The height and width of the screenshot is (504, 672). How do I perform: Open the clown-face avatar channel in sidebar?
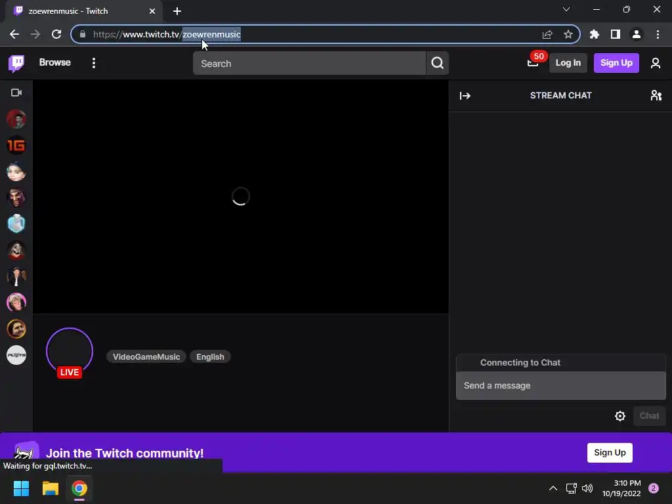coord(16,250)
